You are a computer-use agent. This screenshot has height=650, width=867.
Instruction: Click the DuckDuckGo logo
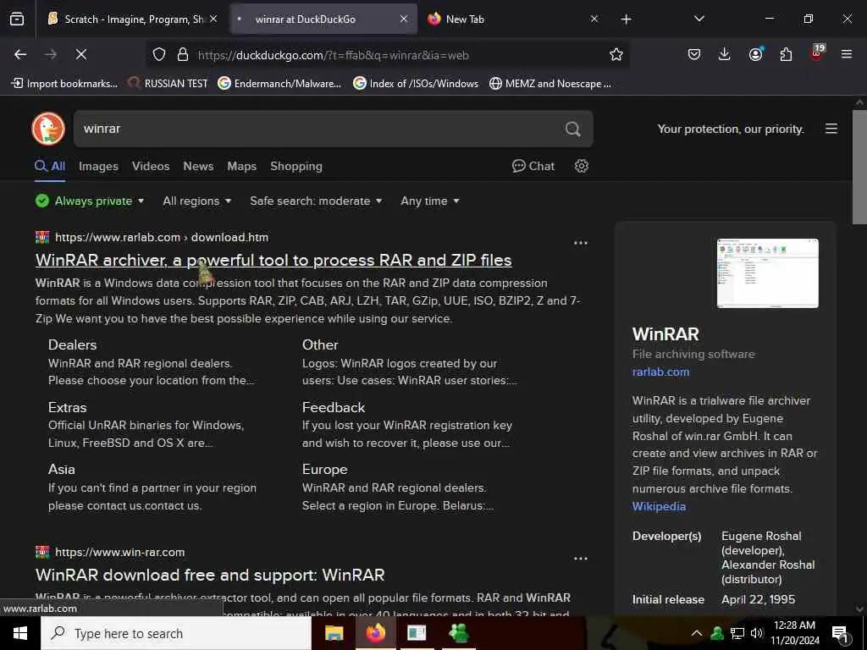tap(48, 129)
